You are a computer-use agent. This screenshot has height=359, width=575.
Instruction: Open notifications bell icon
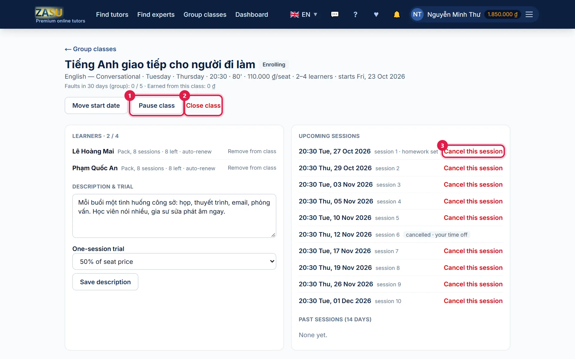coord(397,14)
